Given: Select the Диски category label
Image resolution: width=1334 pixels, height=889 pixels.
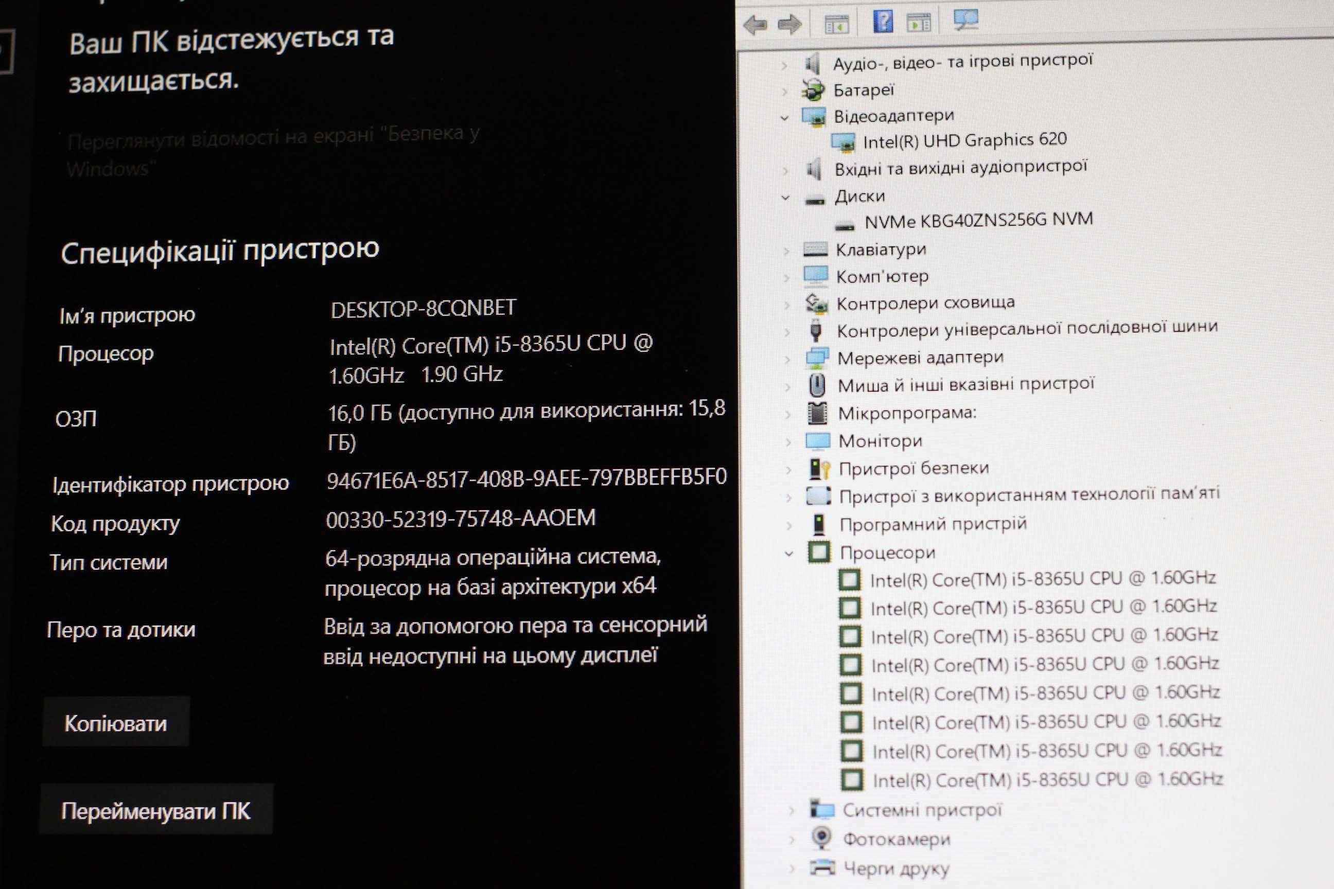Looking at the screenshot, I should pyautogui.click(x=860, y=196).
